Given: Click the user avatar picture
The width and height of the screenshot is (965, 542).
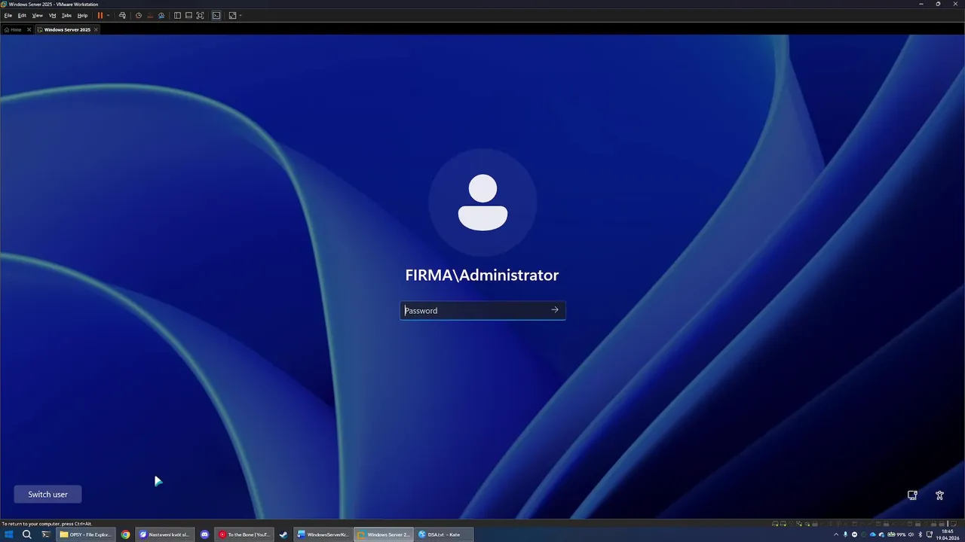Looking at the screenshot, I should click(482, 202).
